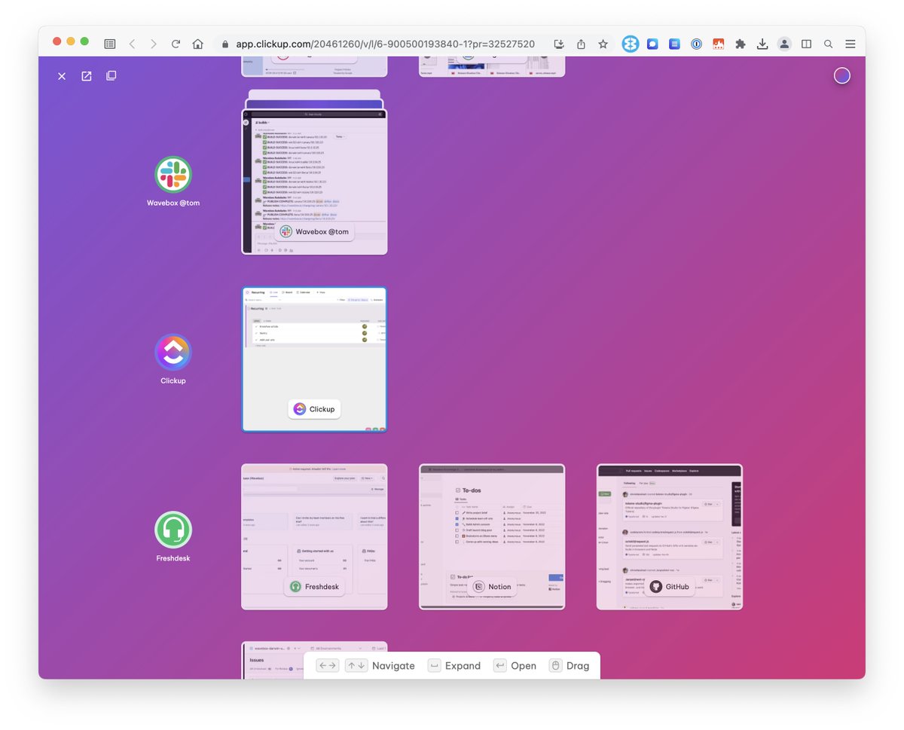Close the tab navigator overlay
904x730 pixels.
(62, 76)
